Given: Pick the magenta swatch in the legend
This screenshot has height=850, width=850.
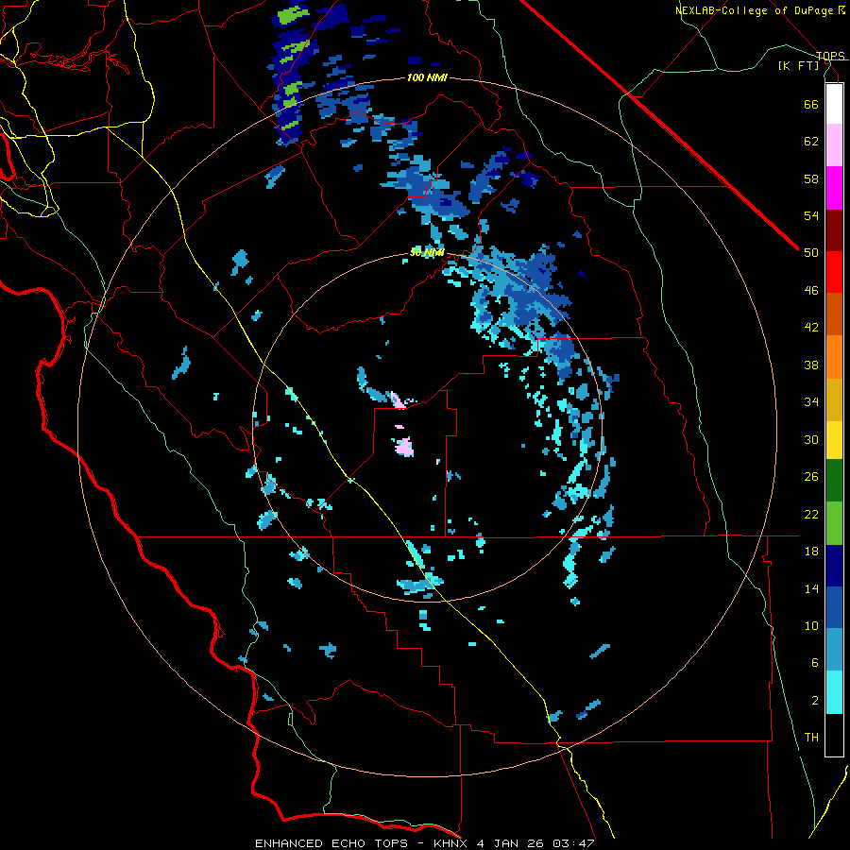Looking at the screenshot, I should point(834,188).
